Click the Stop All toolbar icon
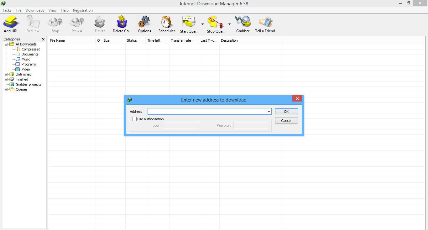428x230 pixels. (x=77, y=22)
